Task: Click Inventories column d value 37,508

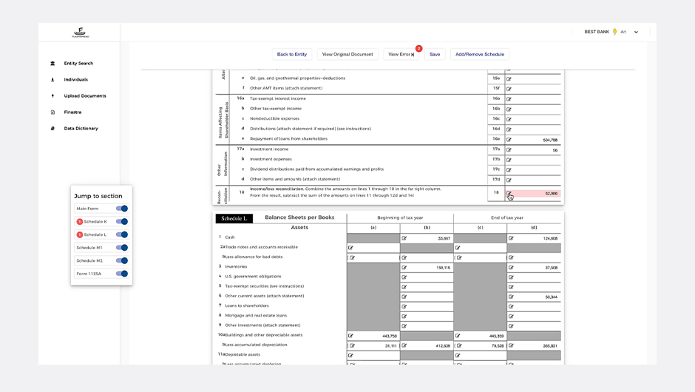Action: [x=552, y=268]
